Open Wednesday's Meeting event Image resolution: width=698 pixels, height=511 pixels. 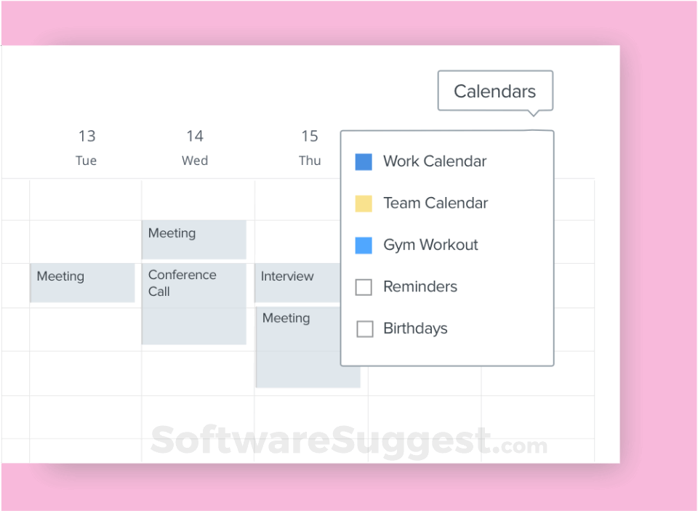pos(194,239)
